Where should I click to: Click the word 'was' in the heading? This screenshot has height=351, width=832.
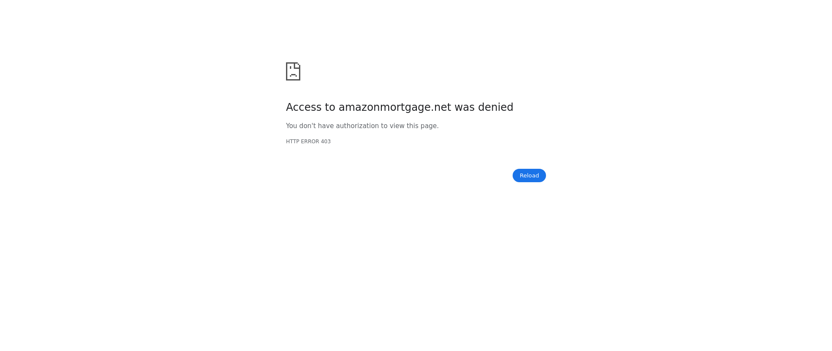pos(465,107)
